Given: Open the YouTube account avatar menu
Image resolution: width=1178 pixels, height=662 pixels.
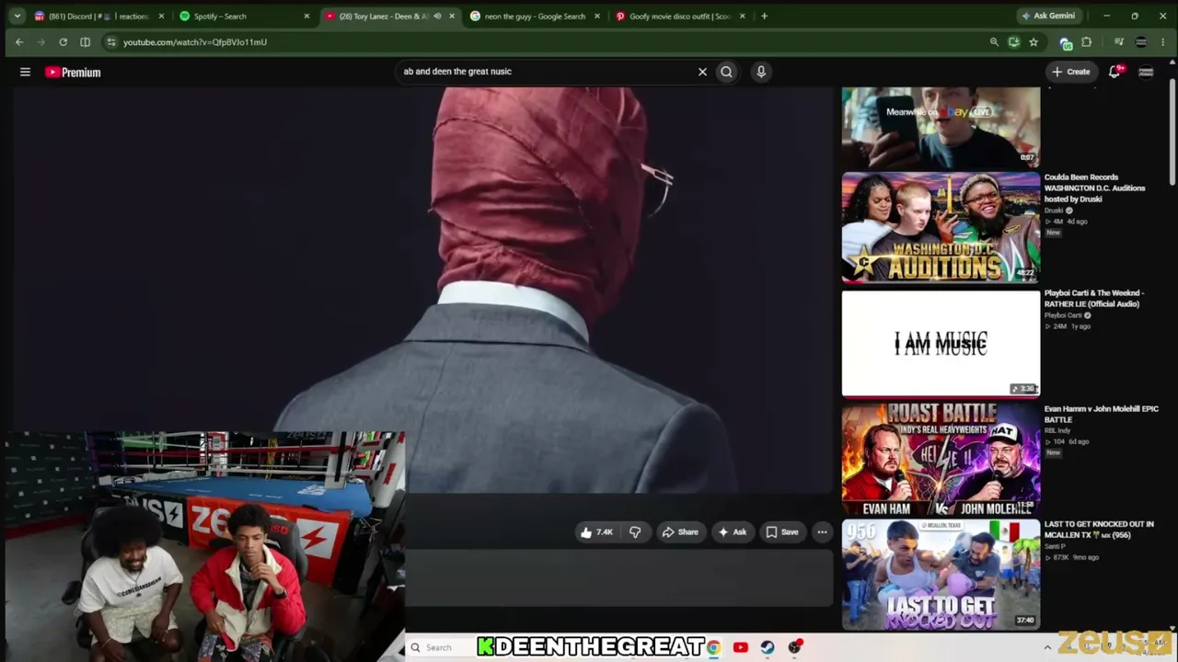Looking at the screenshot, I should click(1146, 72).
